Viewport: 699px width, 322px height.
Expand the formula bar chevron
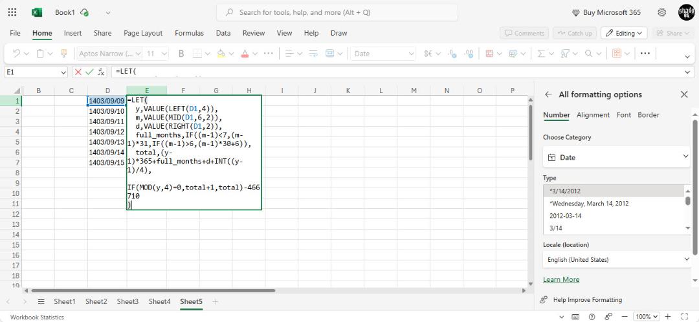(688, 72)
